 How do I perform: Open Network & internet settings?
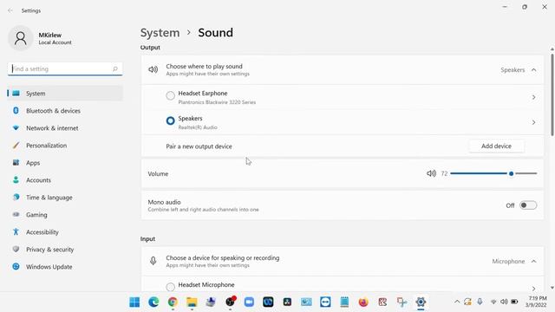(x=65, y=128)
